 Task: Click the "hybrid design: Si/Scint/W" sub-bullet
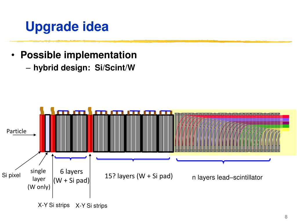[84, 67]
